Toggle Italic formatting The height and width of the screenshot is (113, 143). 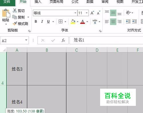42,21
